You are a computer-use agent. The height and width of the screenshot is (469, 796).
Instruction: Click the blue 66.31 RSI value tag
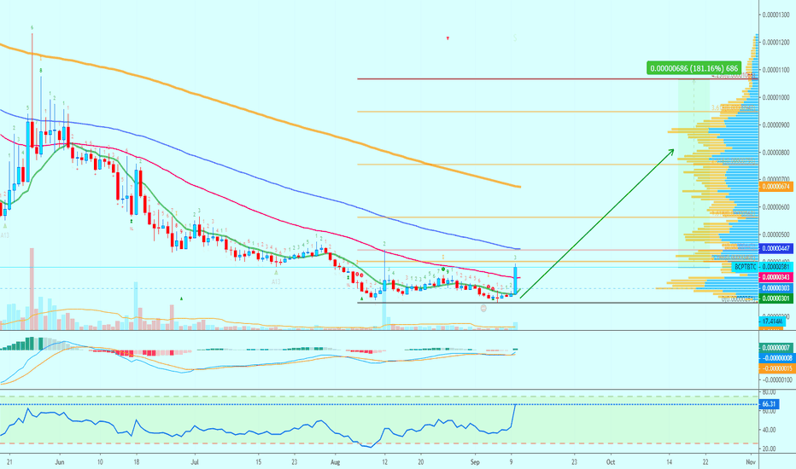pyautogui.click(x=769, y=404)
